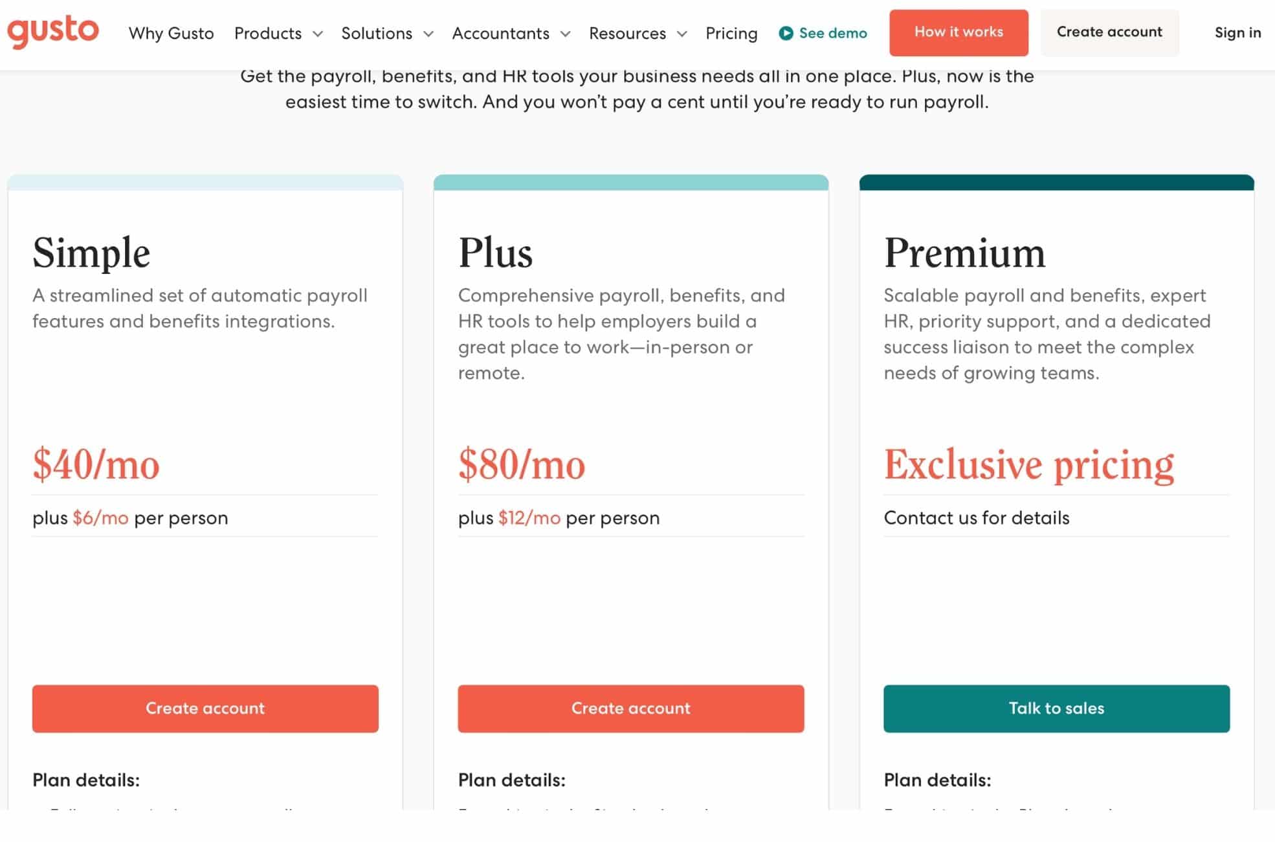
Task: Expand the Accountants dropdown
Action: 511,33
